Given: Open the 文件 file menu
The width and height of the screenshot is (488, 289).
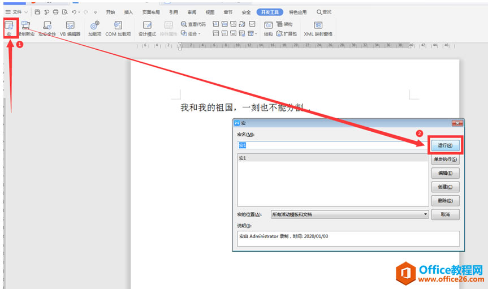Looking at the screenshot, I should 14,12.
